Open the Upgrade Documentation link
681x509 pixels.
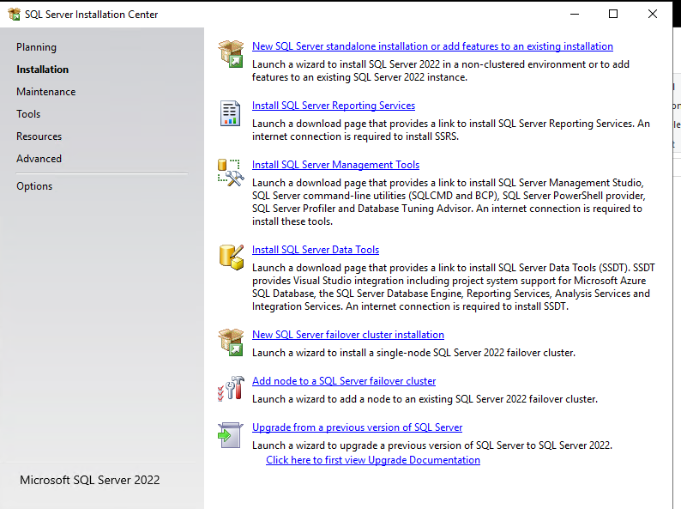[x=373, y=460]
